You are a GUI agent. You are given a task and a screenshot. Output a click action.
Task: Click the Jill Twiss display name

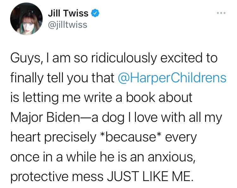click(68, 13)
